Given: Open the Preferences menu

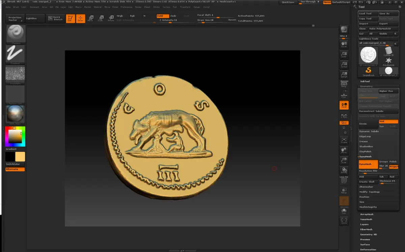Looking at the screenshot, I should coord(126,7).
